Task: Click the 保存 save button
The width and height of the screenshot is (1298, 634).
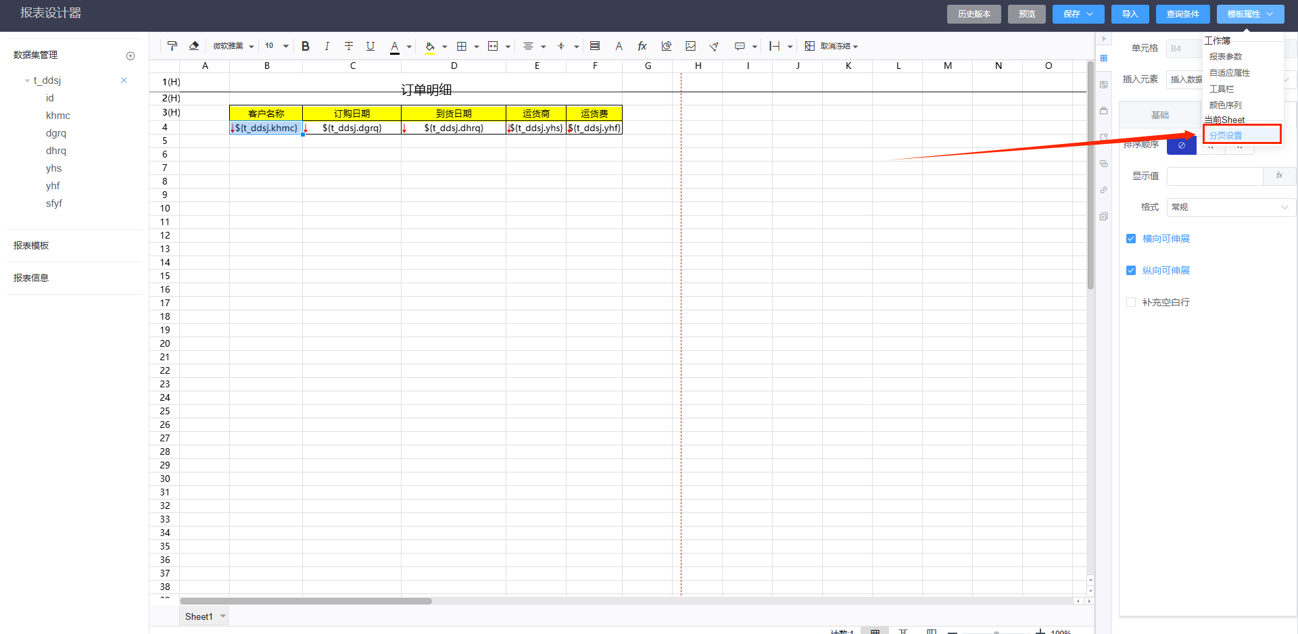Action: coord(1078,14)
